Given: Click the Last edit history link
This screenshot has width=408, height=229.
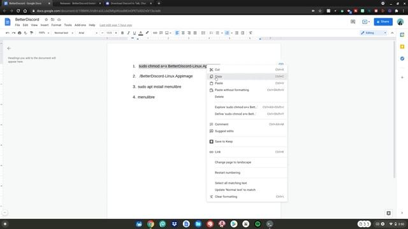Looking at the screenshot, I should tap(116, 25).
